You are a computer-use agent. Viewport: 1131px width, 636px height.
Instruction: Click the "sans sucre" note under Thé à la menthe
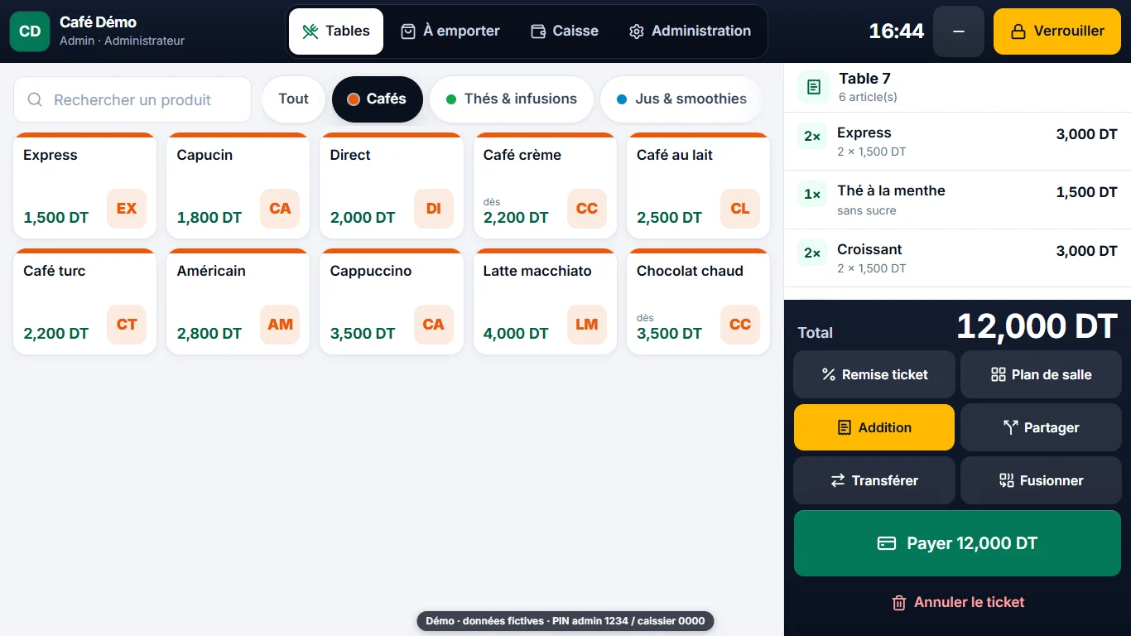[x=866, y=210]
